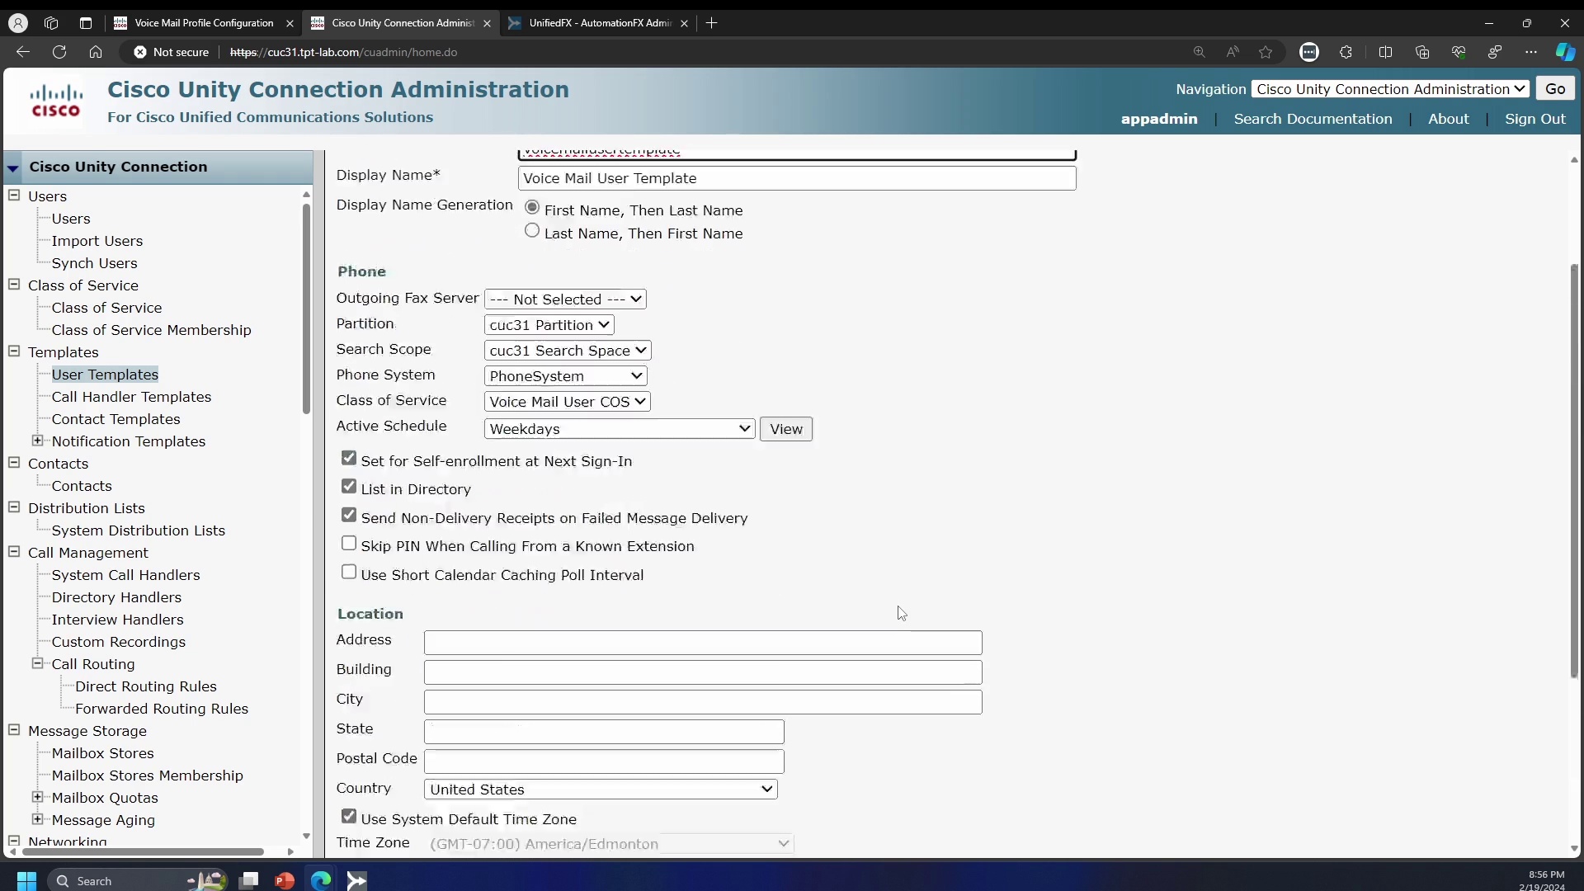The width and height of the screenshot is (1584, 891).
Task: Close the Voice Mail Profile Configuration tab
Action: pos(290,23)
